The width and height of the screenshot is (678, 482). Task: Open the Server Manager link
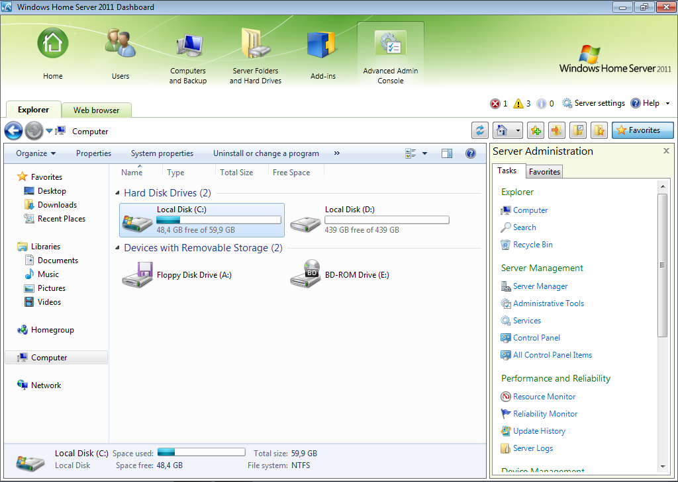(x=540, y=286)
